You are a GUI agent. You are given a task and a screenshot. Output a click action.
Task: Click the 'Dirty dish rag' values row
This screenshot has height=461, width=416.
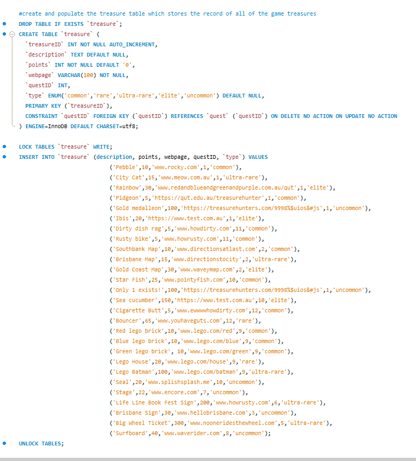pos(193,228)
